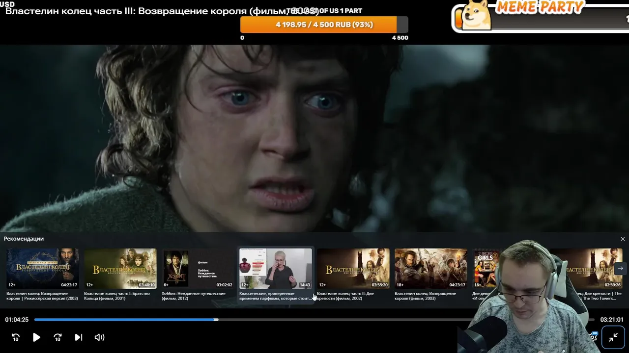Open the 18+ Возвращение короля thumbnail
The image size is (629, 353).
pos(431,268)
